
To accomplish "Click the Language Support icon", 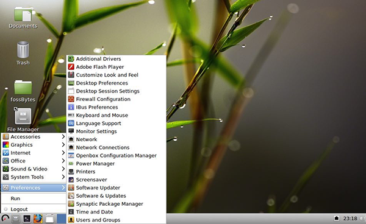I will (71, 123).
